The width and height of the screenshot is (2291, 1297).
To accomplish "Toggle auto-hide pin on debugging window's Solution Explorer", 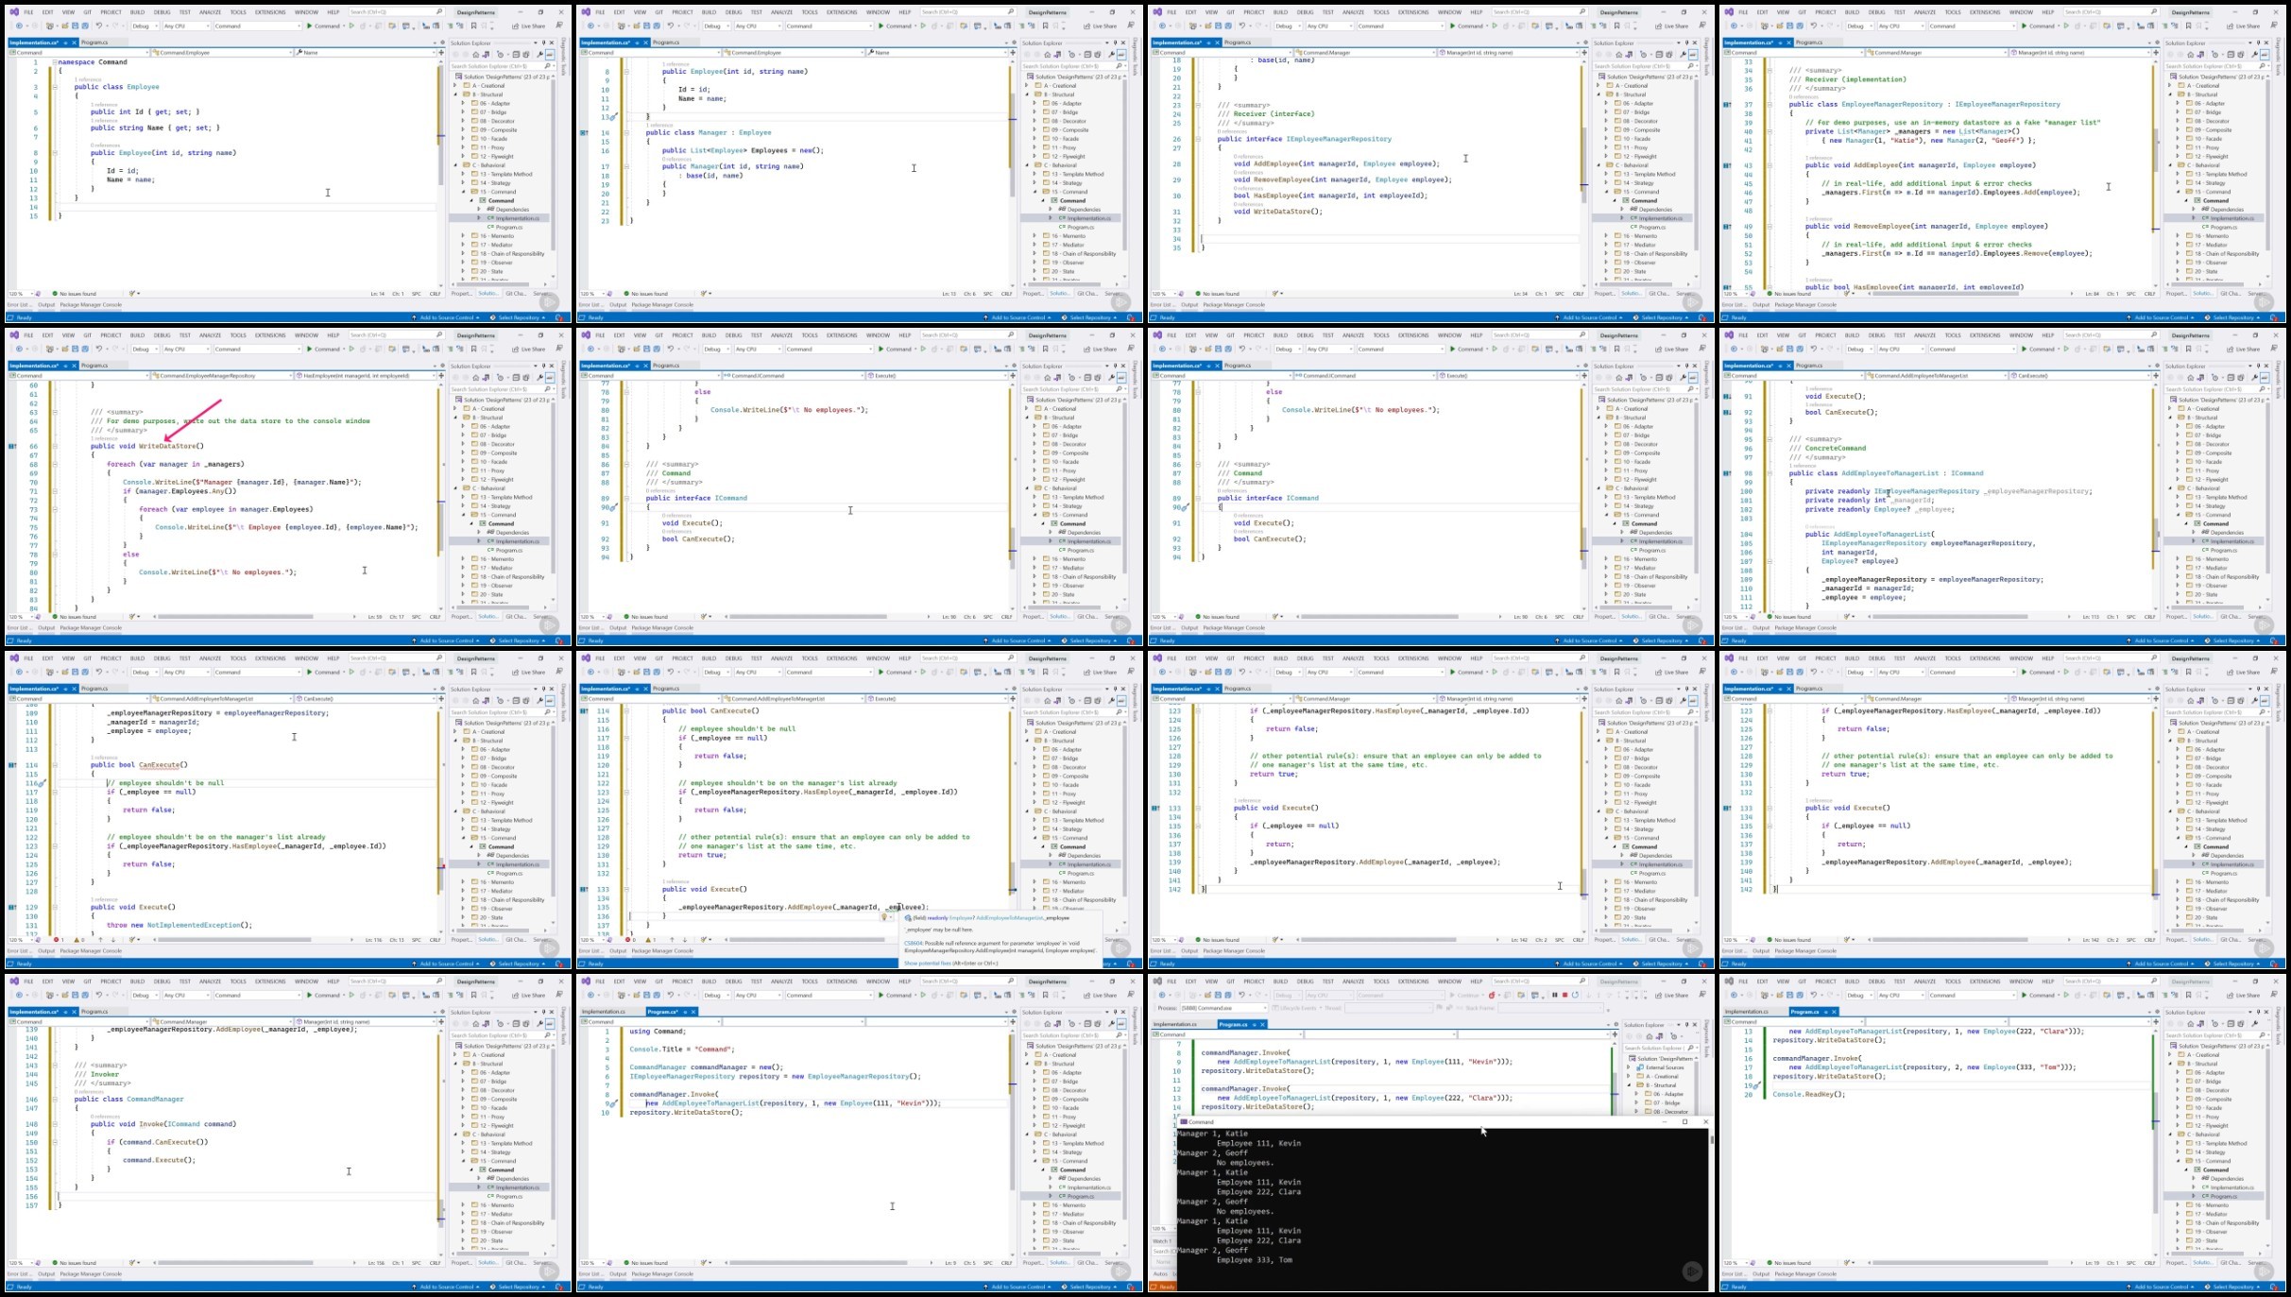I will tap(1688, 1025).
